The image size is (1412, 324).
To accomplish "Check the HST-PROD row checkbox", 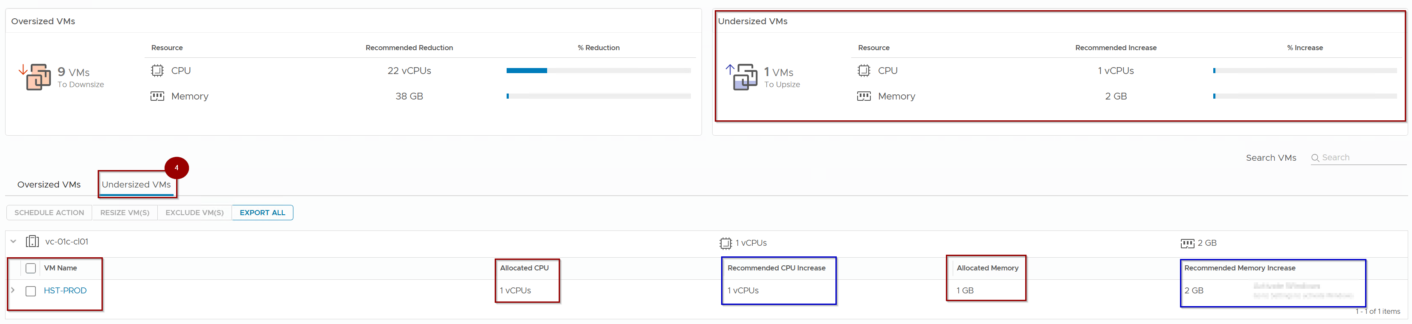I will [x=31, y=291].
